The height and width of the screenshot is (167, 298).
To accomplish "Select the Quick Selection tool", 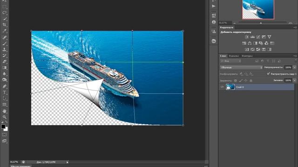I will click(4, 19).
